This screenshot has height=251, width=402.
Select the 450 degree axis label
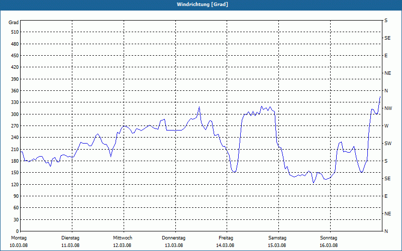coord(15,56)
